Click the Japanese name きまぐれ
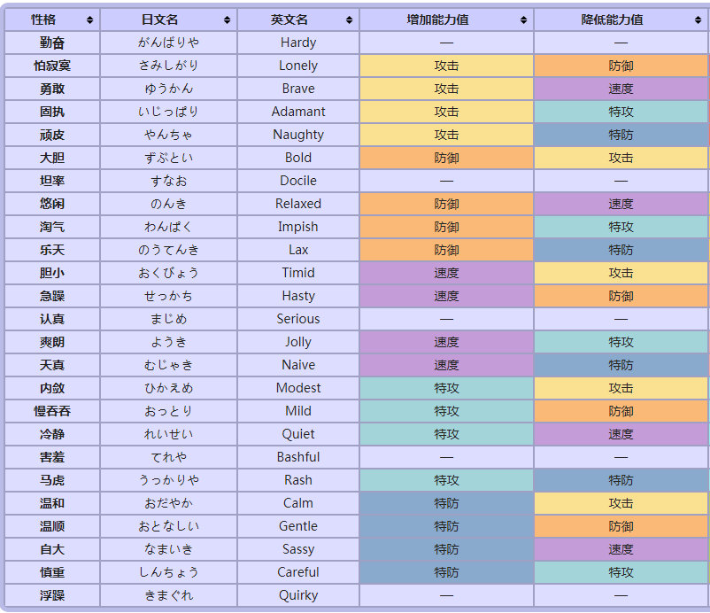The width and height of the screenshot is (710, 613). click(168, 595)
